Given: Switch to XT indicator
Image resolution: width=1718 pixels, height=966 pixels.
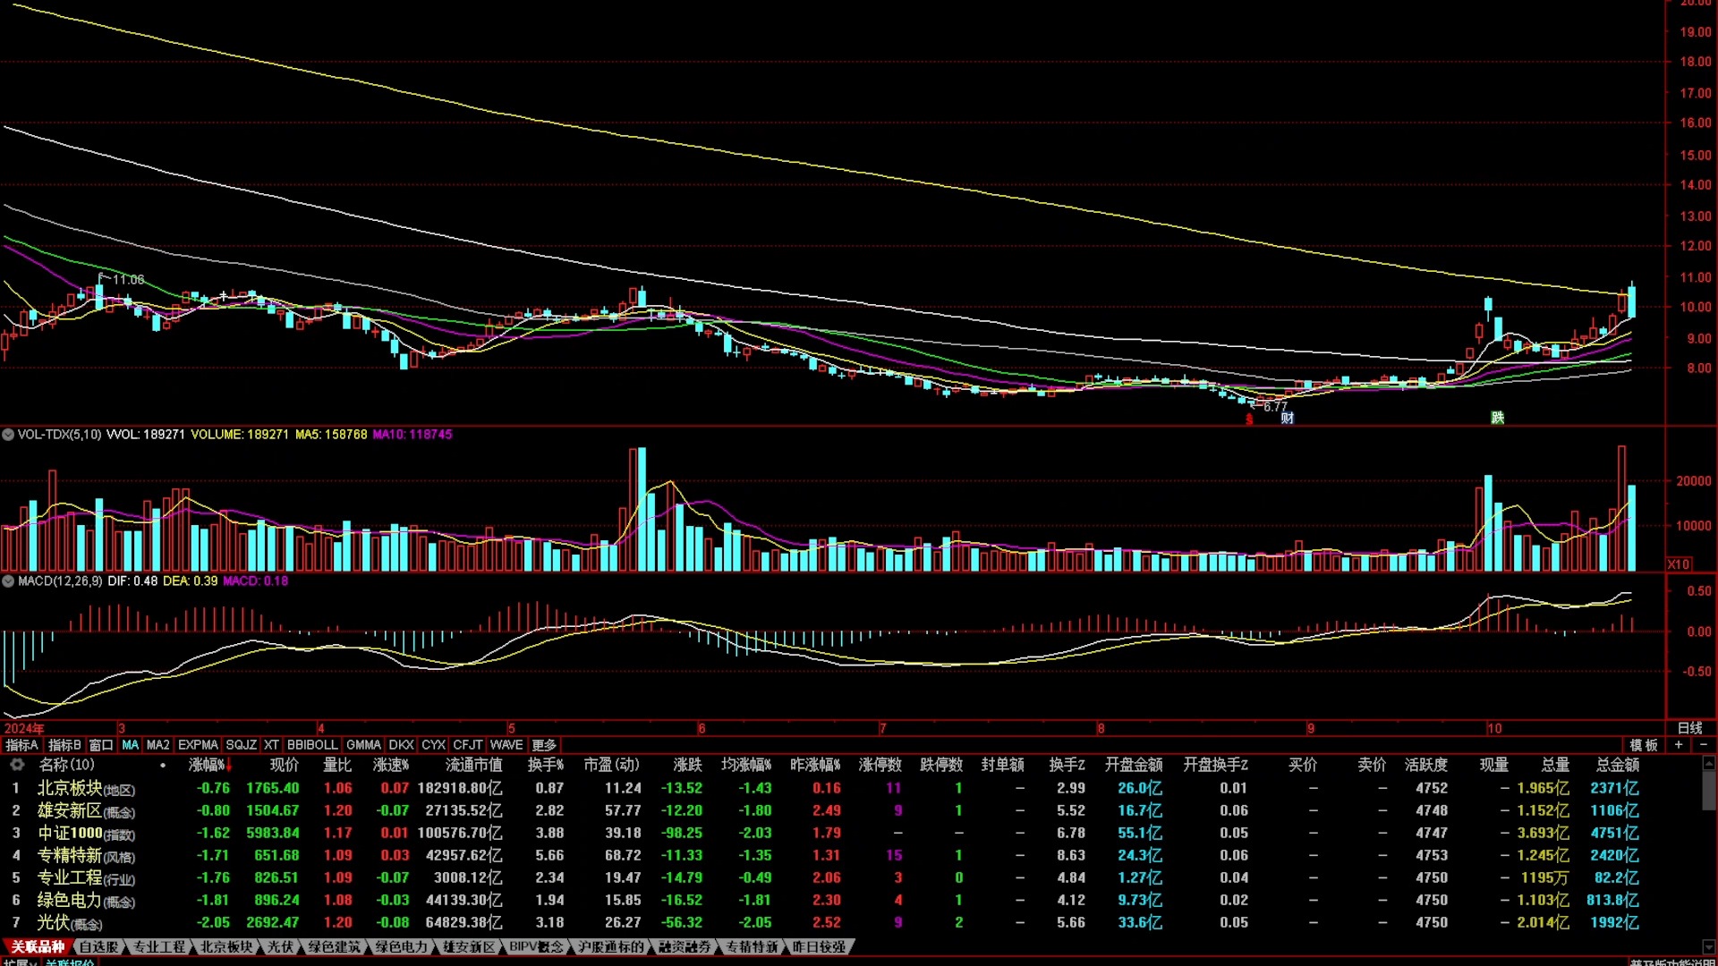Looking at the screenshot, I should tap(271, 745).
